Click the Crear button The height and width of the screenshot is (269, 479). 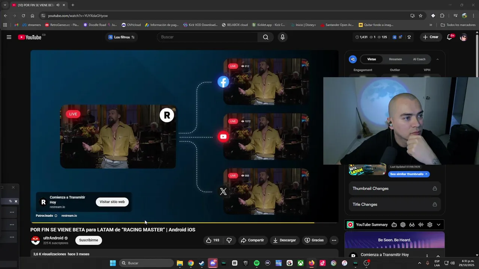[x=430, y=37]
